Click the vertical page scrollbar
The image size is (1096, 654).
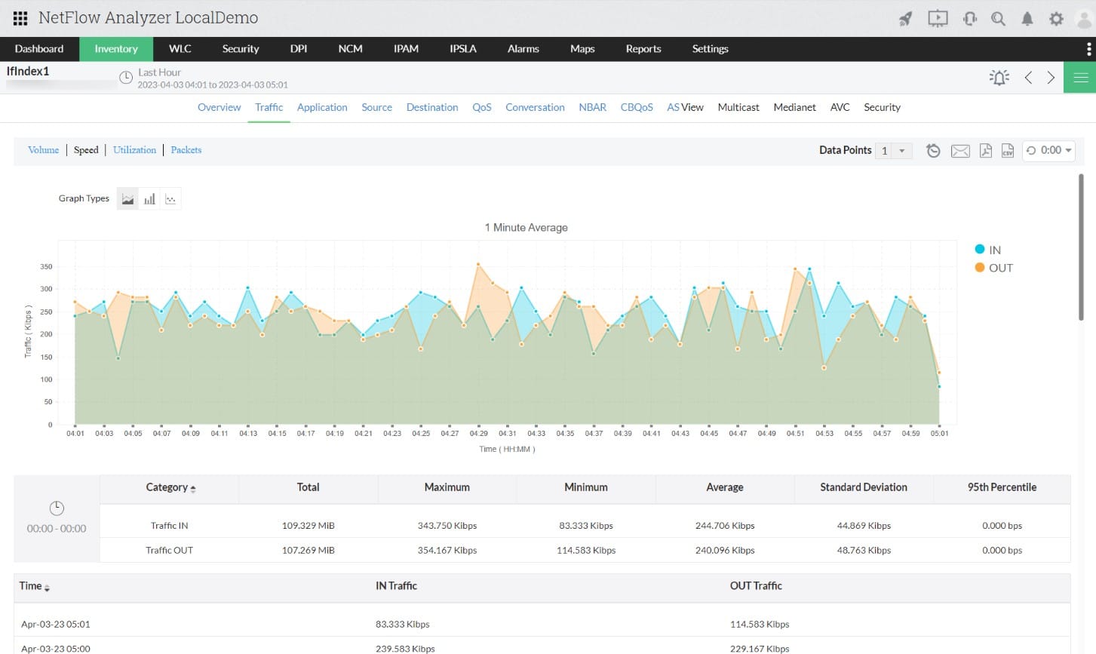(x=1081, y=247)
